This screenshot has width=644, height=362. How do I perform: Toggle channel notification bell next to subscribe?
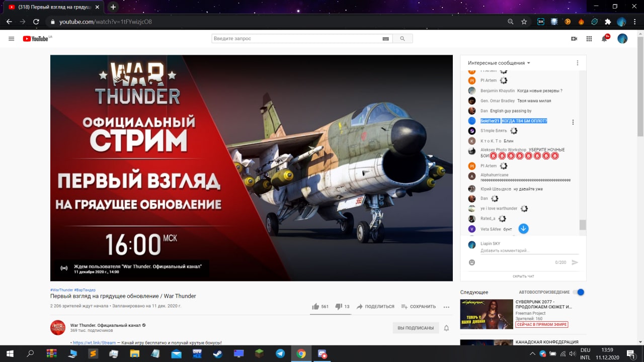(x=446, y=328)
